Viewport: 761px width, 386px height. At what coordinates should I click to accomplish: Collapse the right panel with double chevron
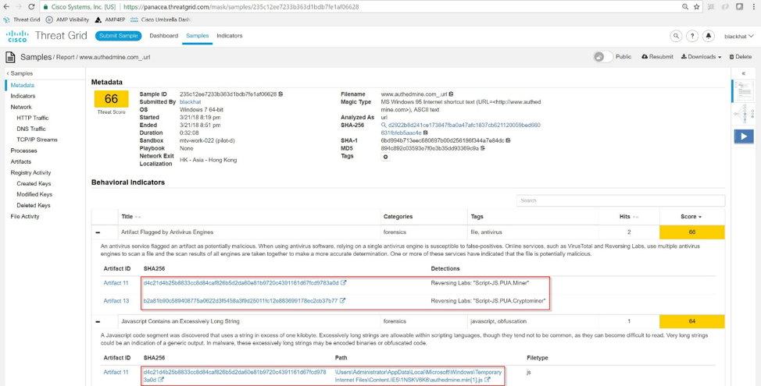pos(743,73)
